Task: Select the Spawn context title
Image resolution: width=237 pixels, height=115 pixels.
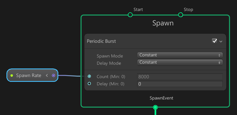Action: (163, 23)
